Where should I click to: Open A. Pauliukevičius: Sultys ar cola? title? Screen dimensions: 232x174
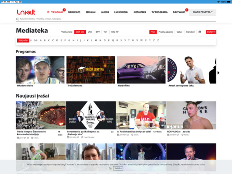click(x=134, y=132)
